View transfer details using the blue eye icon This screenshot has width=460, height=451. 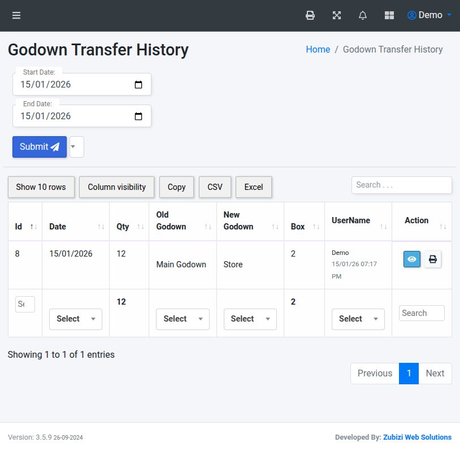pyautogui.click(x=412, y=259)
